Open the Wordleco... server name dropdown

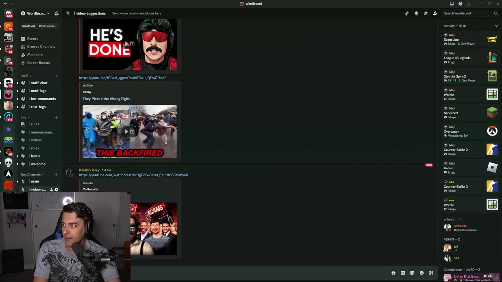pyautogui.click(x=35, y=13)
